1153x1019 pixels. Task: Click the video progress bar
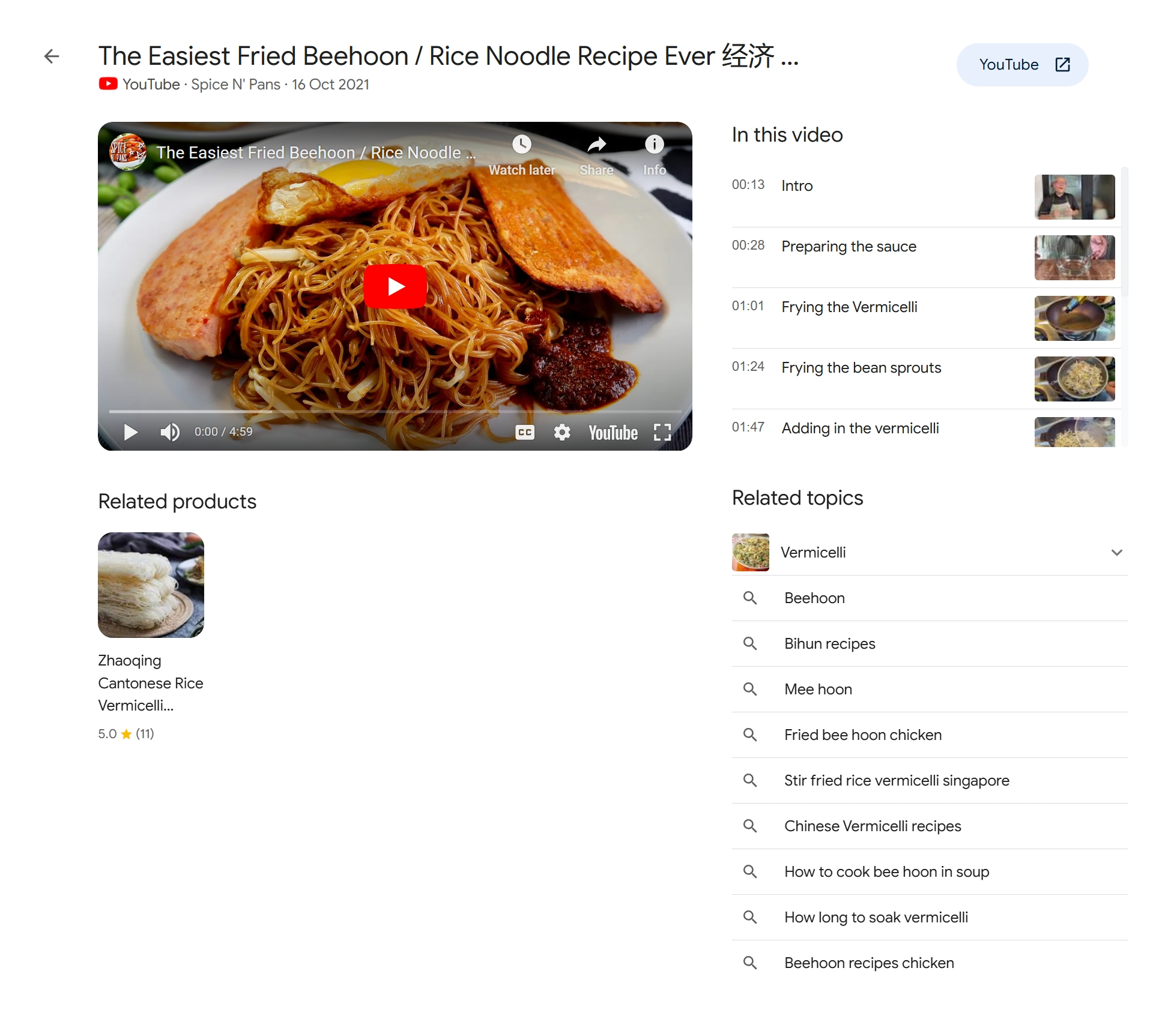point(395,412)
